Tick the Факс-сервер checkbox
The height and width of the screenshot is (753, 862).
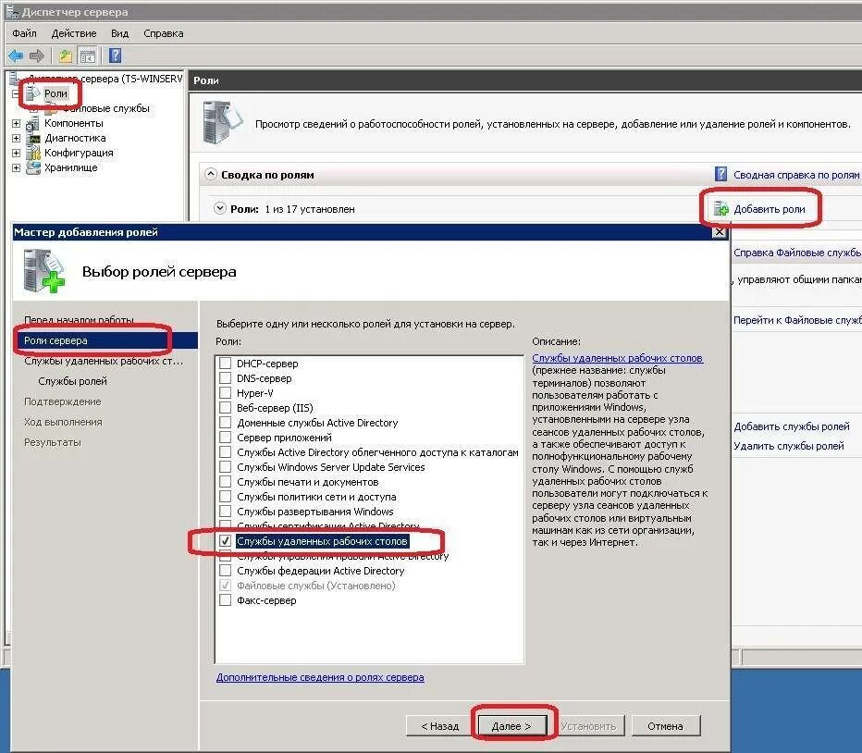click(x=225, y=600)
